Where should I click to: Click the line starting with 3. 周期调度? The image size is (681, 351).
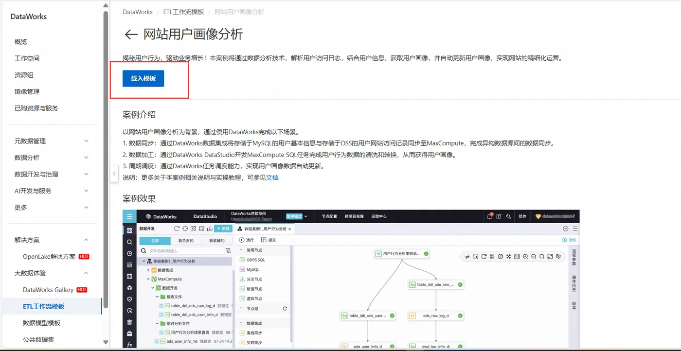coord(223,166)
